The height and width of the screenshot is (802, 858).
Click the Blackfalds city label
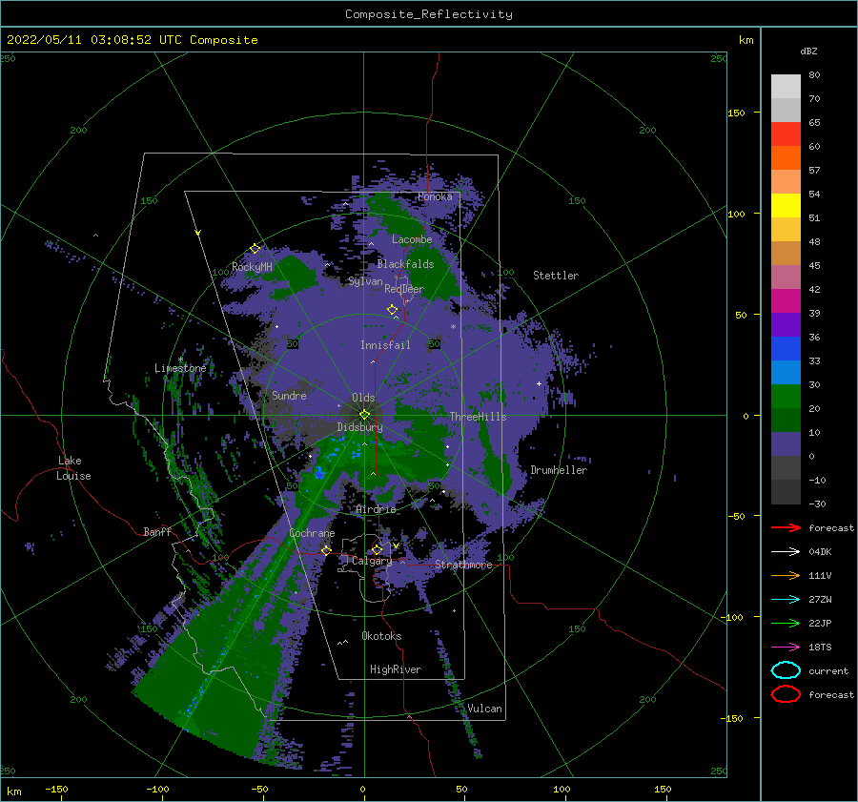pyautogui.click(x=405, y=264)
